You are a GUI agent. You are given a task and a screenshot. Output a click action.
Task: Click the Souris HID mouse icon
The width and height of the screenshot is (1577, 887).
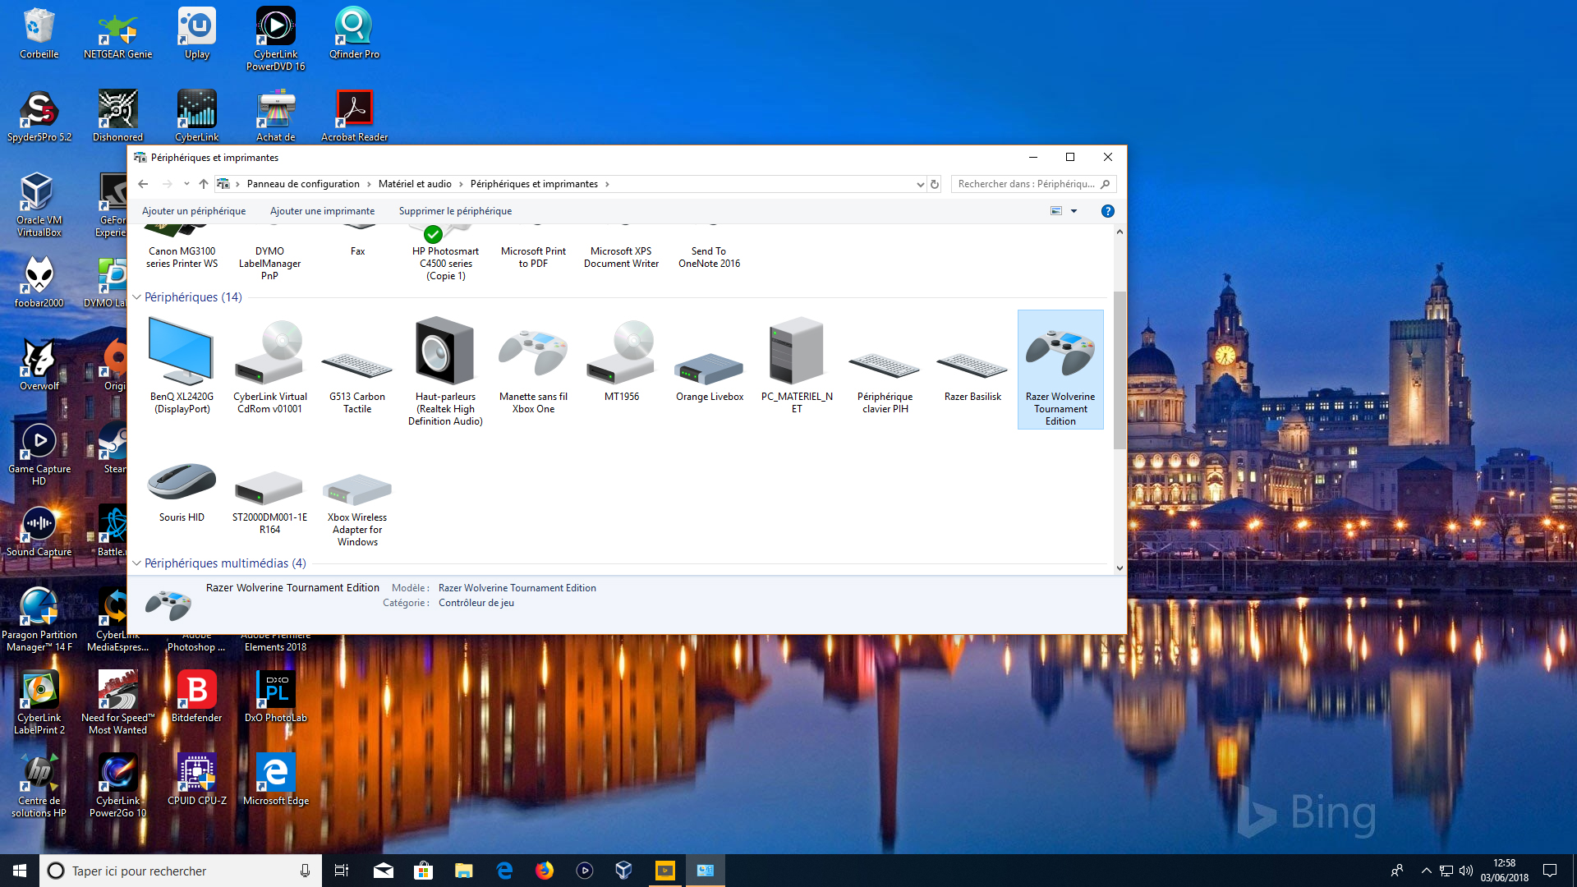[182, 482]
